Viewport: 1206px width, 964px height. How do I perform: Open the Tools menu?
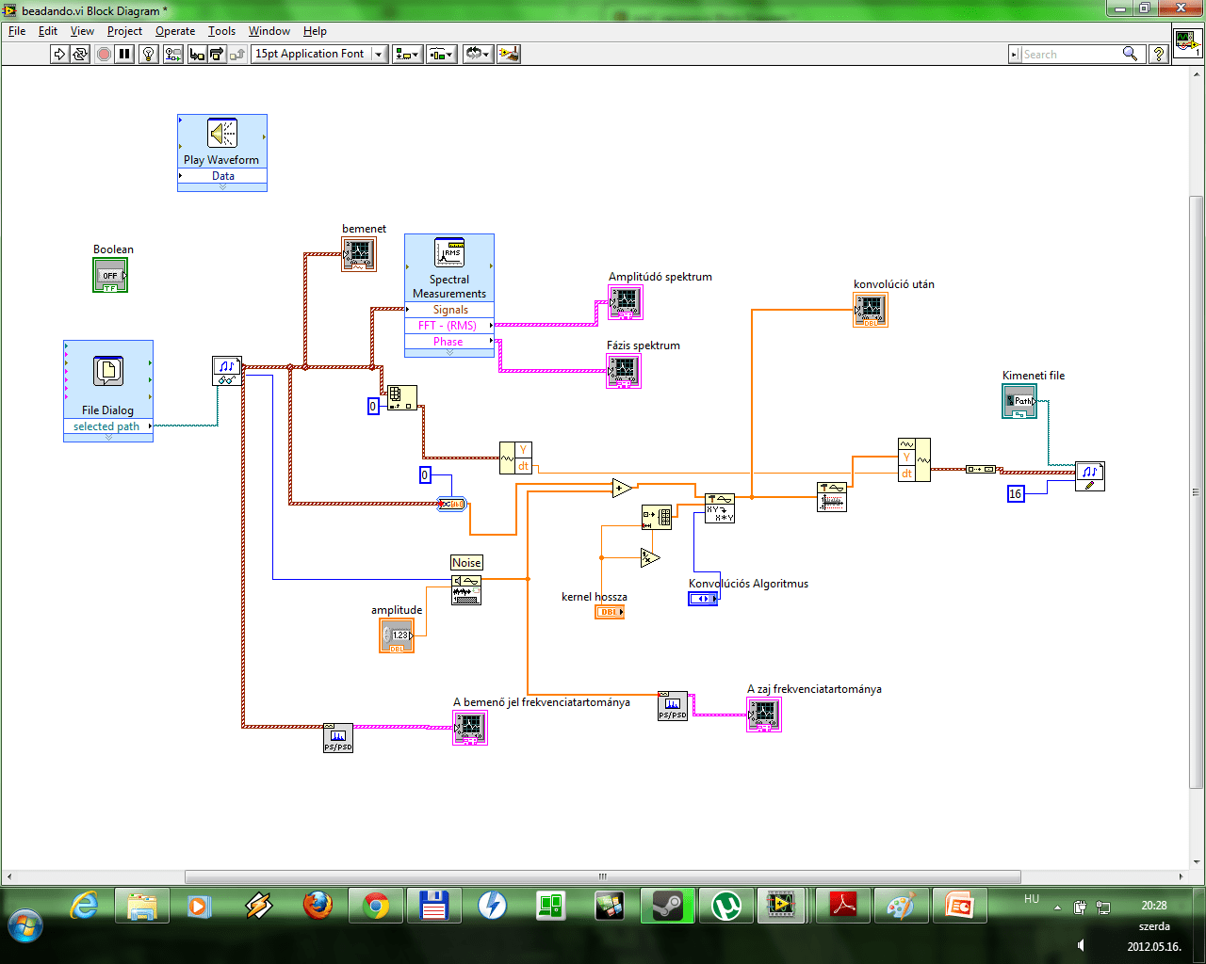[221, 31]
